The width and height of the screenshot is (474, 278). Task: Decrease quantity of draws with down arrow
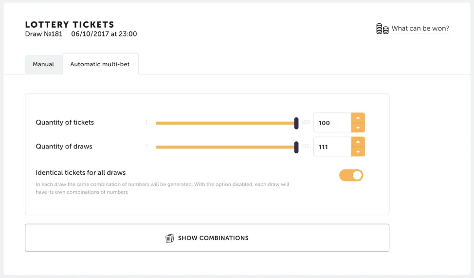click(358, 151)
